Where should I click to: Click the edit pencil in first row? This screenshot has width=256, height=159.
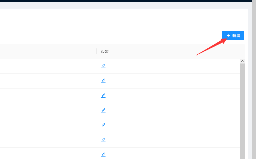click(103, 66)
